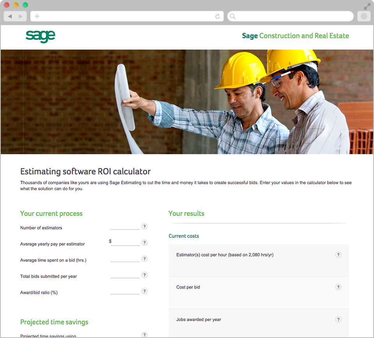This screenshot has width=374, height=338.
Task: Focus the Average yearly pay per estimator field
Action: tap(125, 243)
